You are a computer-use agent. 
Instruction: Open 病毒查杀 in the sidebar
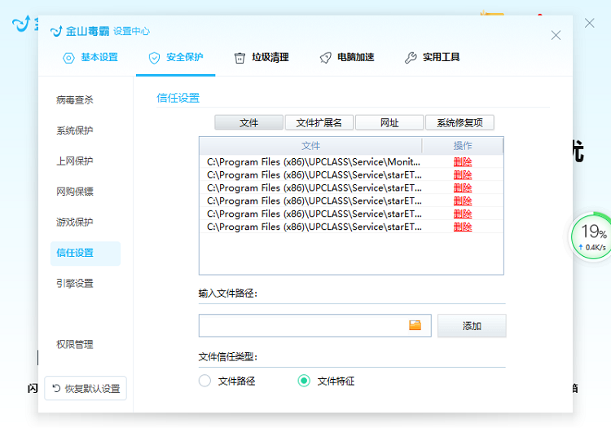click(75, 100)
